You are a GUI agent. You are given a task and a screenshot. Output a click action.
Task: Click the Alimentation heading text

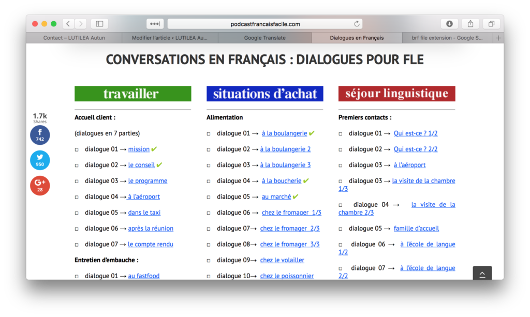click(x=225, y=117)
